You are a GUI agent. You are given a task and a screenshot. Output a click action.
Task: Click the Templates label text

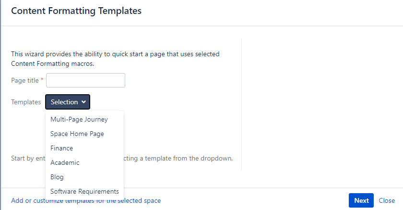(26, 102)
